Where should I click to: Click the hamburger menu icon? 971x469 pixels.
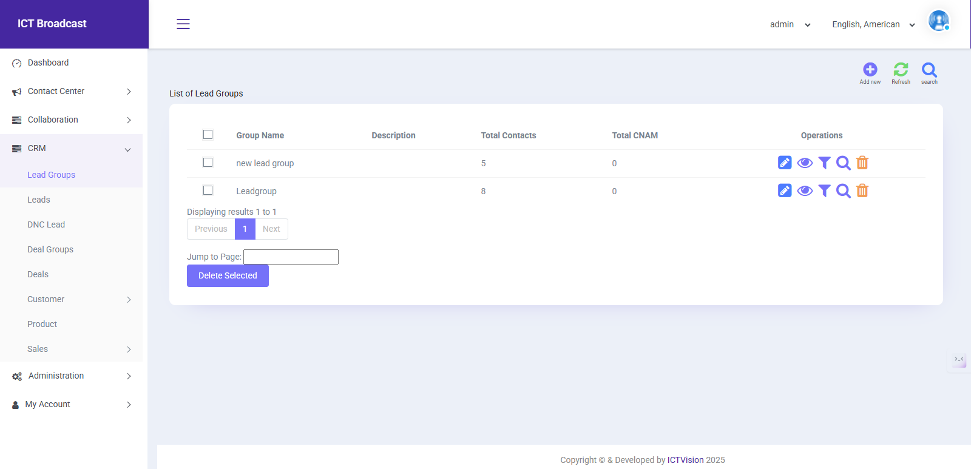[x=183, y=24]
